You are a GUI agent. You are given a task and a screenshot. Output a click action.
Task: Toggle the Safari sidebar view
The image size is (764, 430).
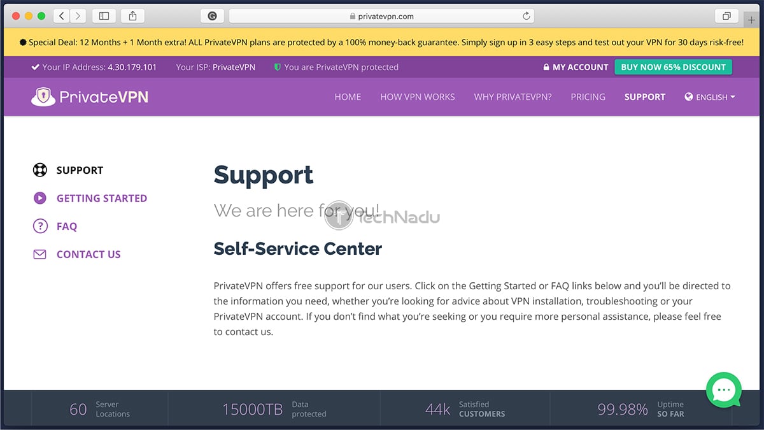pyautogui.click(x=103, y=15)
